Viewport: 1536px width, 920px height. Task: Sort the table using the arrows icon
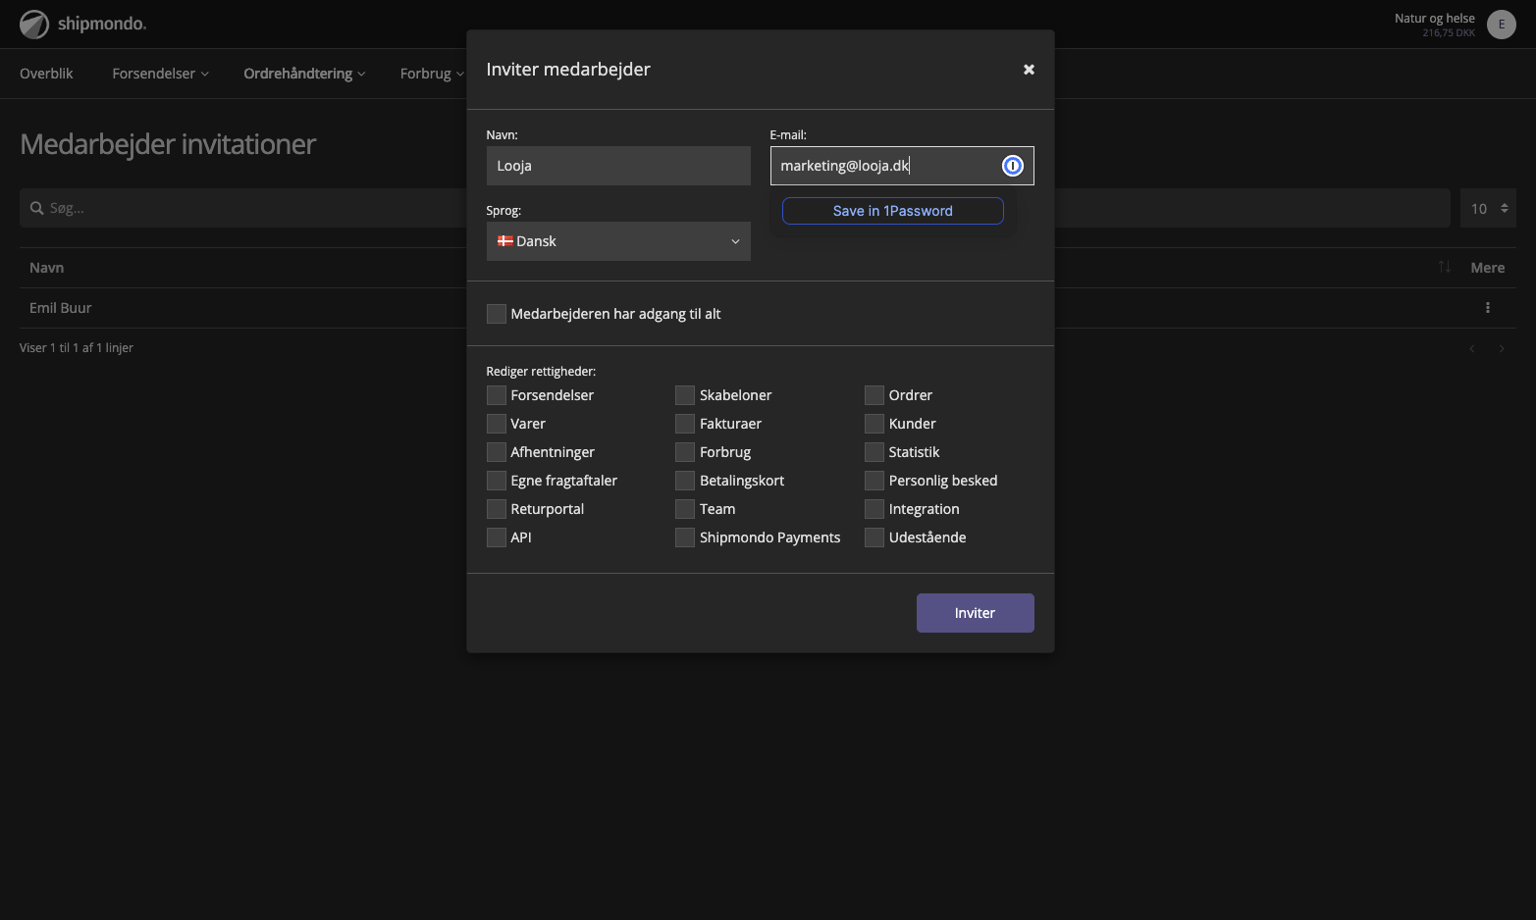pos(1445,267)
